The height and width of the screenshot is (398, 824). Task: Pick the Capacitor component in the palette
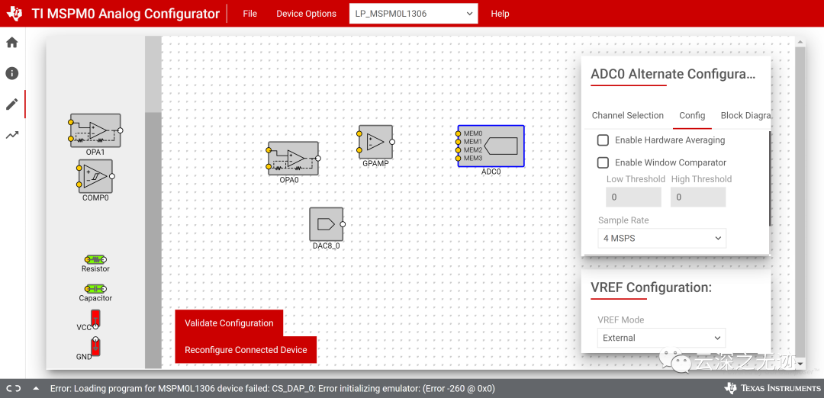[95, 289]
